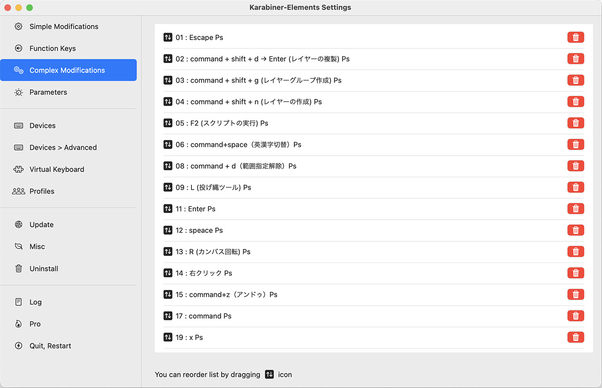Open Virtual Keyboard settings
Image resolution: width=602 pixels, height=388 pixels.
68,169
